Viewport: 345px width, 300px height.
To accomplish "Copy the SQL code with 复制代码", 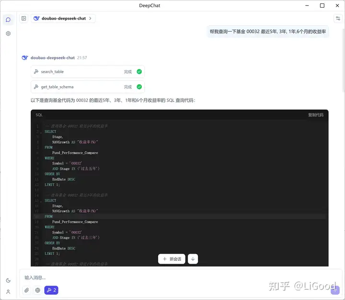I will (x=316, y=115).
